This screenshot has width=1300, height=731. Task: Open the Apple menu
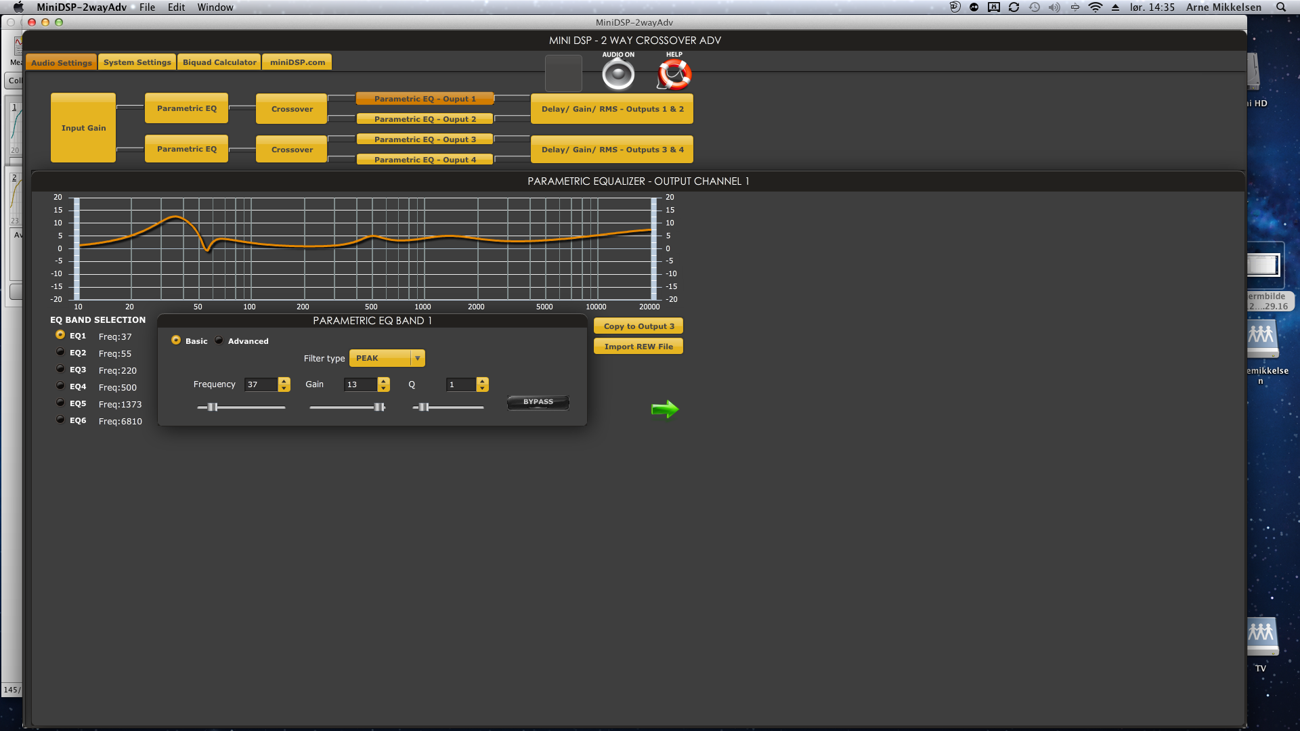pyautogui.click(x=18, y=7)
